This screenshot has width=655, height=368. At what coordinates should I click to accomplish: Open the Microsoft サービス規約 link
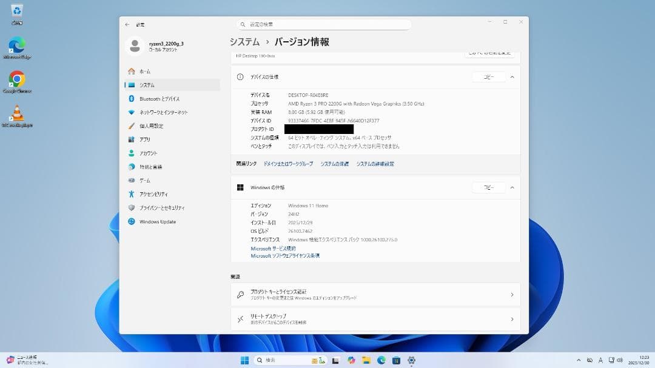[x=274, y=247]
